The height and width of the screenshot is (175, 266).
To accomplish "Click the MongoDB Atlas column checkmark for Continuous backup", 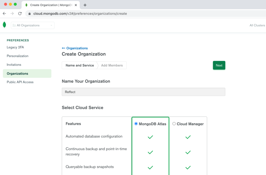I will coord(150,152).
